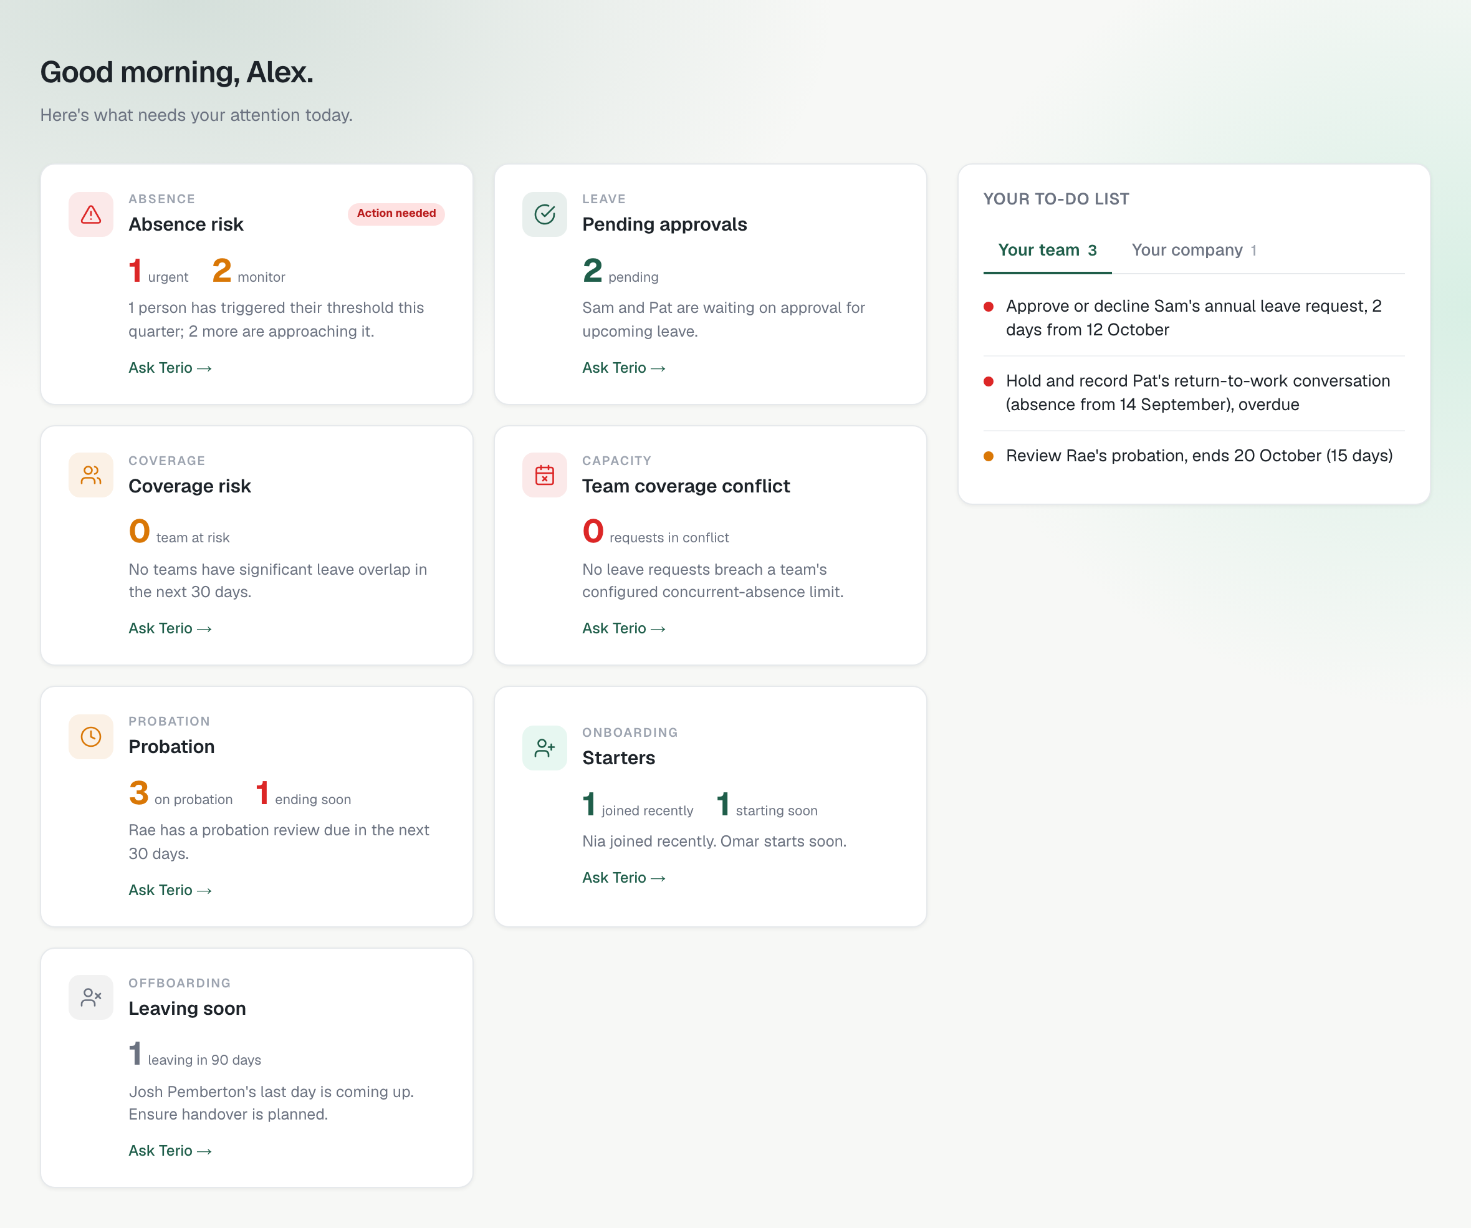
Task: Select the to-do about Sam's annual leave request
Action: (x=1194, y=318)
